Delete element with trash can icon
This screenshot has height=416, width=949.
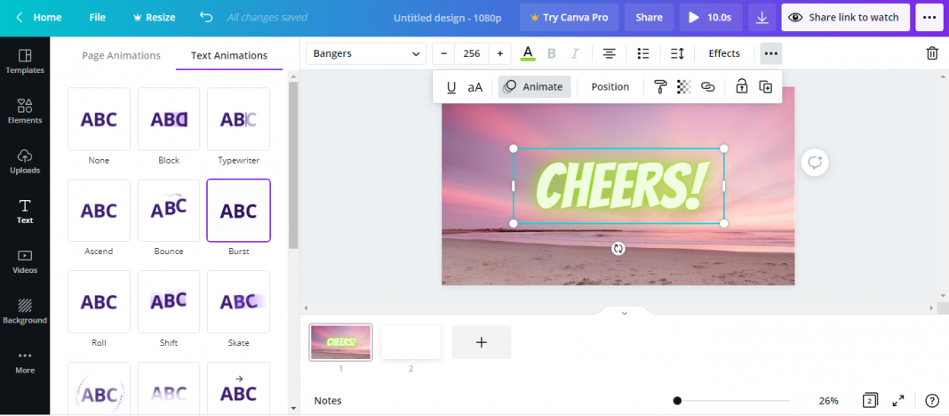(x=932, y=53)
